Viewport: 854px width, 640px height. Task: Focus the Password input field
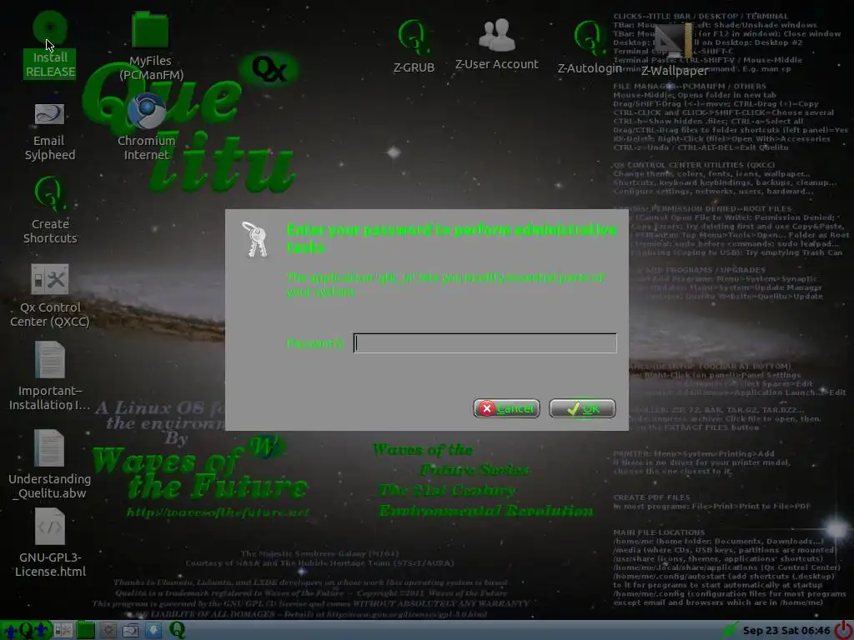[x=485, y=342]
